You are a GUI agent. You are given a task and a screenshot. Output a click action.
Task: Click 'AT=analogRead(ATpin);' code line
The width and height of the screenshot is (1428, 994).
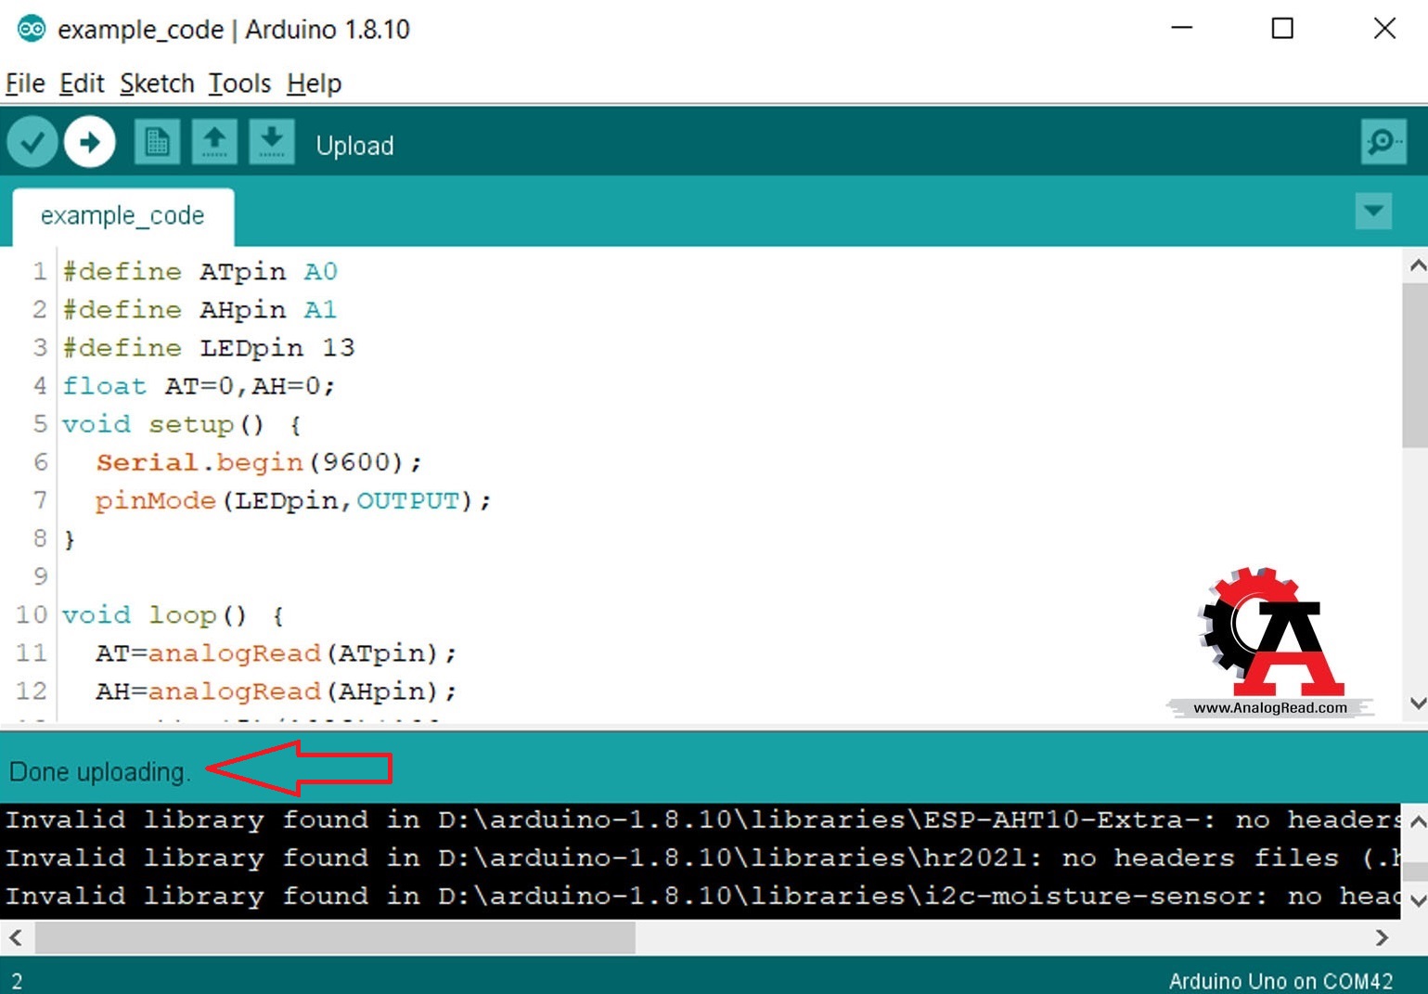pos(277,653)
